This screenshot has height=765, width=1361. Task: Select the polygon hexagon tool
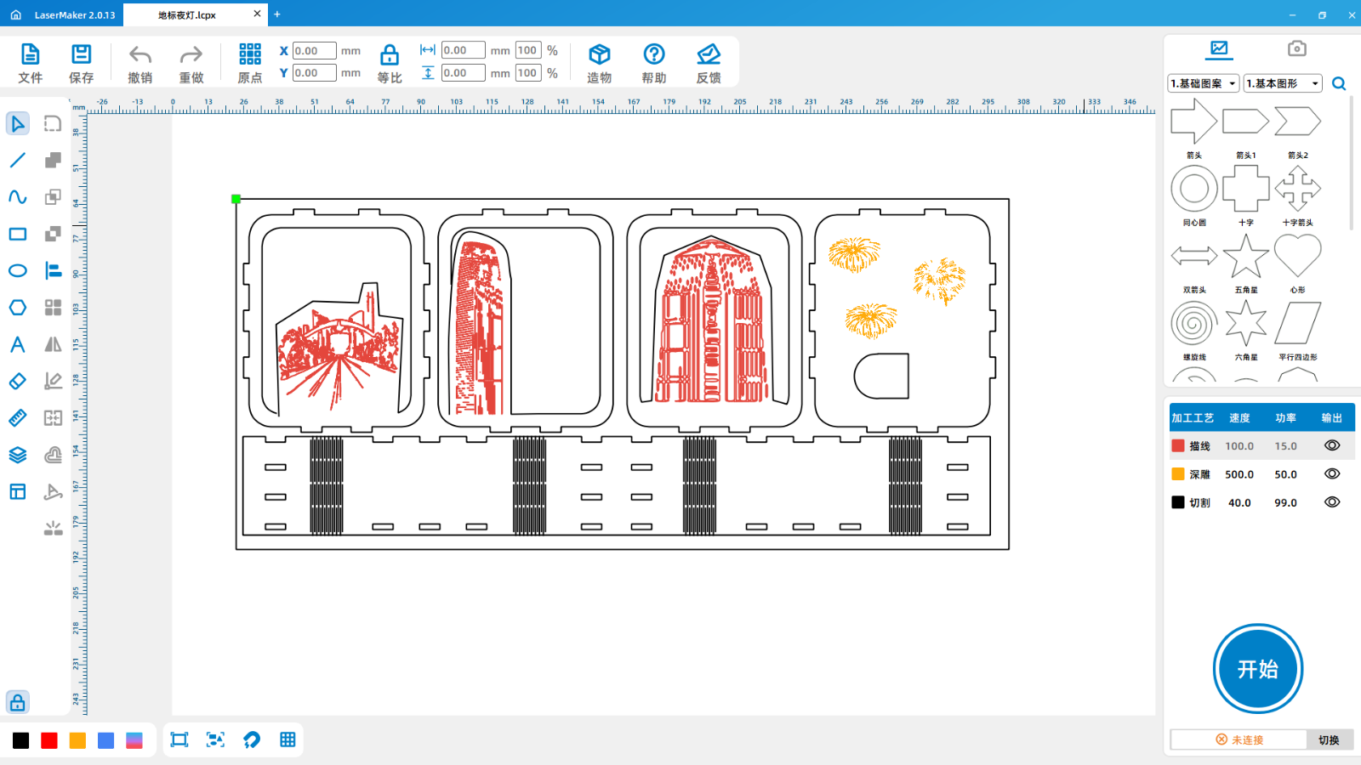coord(17,308)
